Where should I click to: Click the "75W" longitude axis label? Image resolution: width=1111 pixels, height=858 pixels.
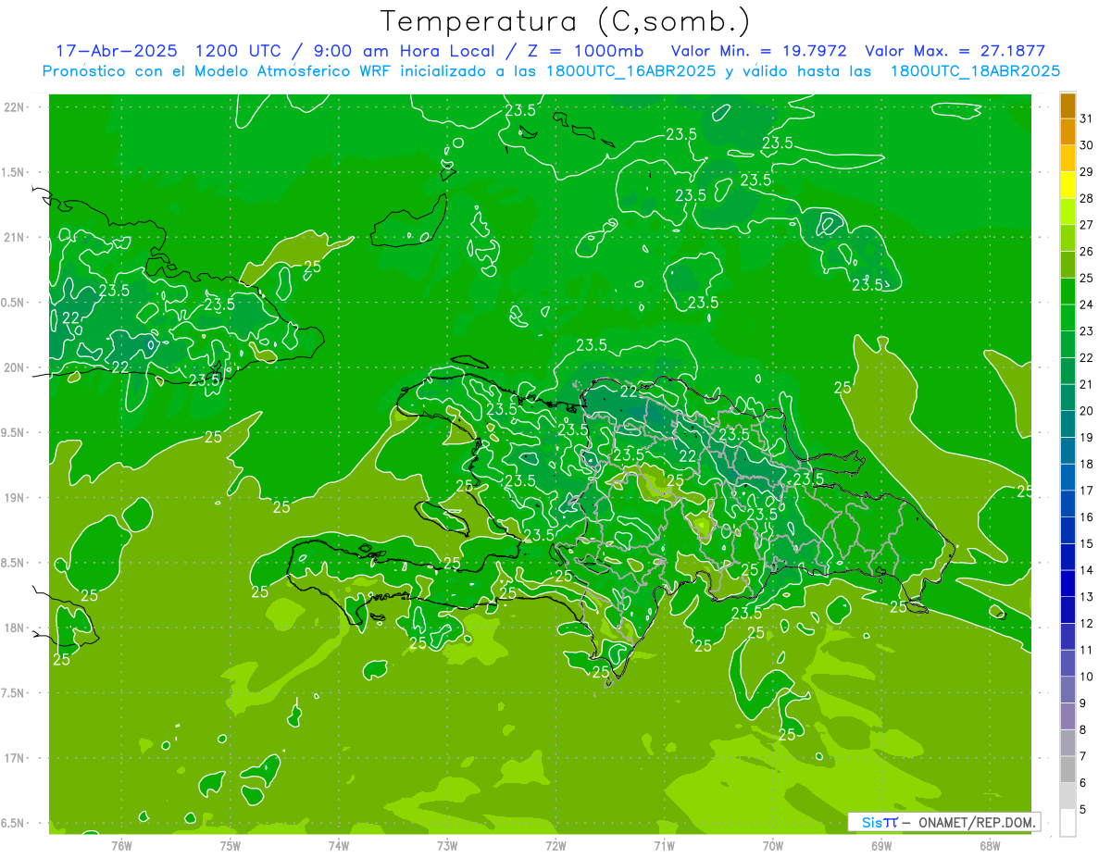coord(230,844)
